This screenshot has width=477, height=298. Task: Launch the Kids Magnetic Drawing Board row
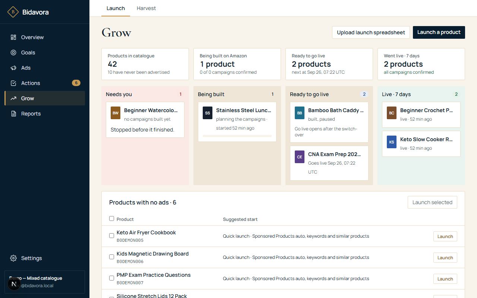445,258
